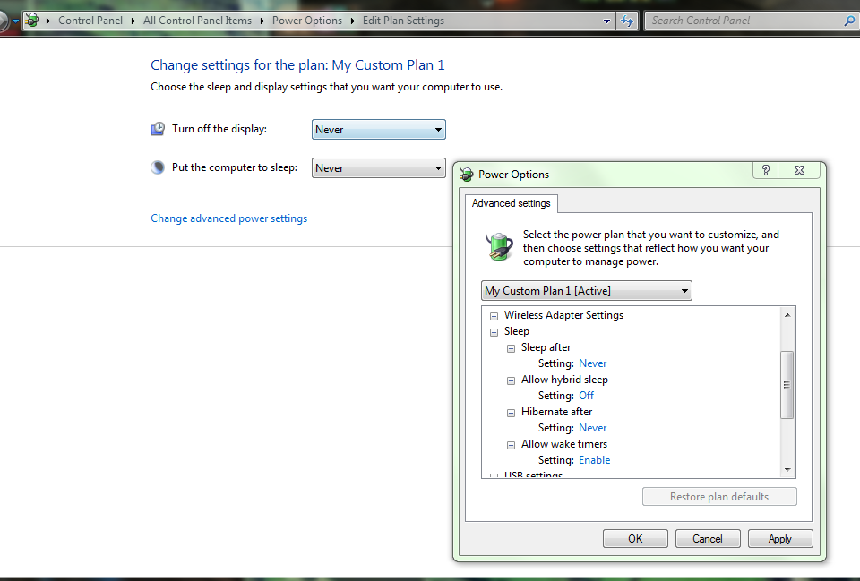Change Hibernate after setting value Never
This screenshot has width=860, height=581.
coord(593,428)
